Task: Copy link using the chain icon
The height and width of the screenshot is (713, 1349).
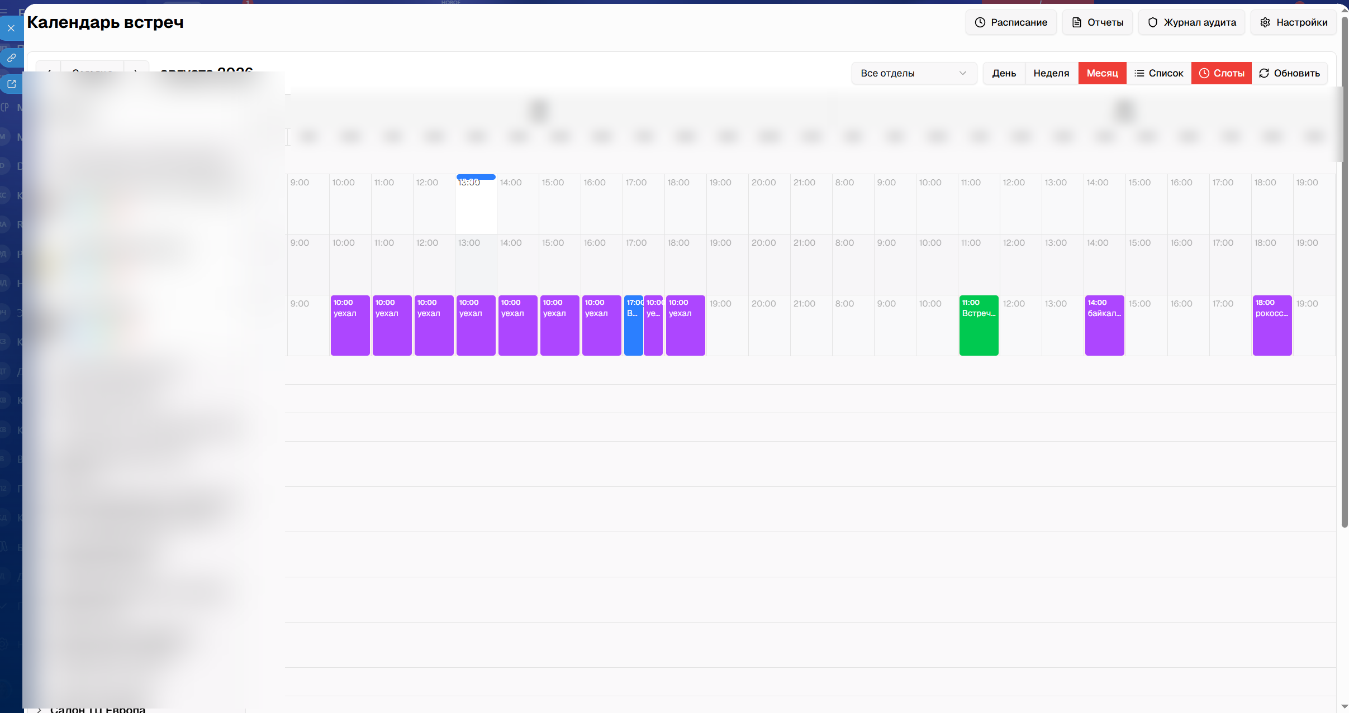Action: pos(11,58)
